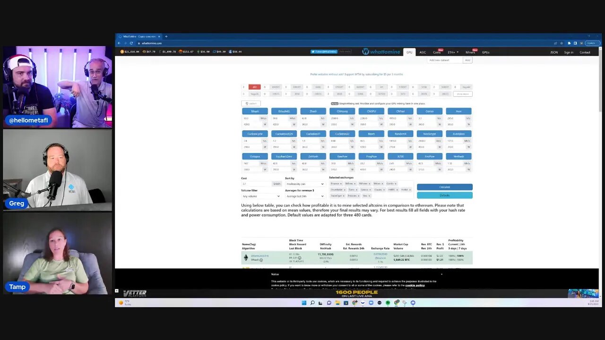The image size is (605, 340).
Task: Click the browser forward arrow
Action: (125, 43)
